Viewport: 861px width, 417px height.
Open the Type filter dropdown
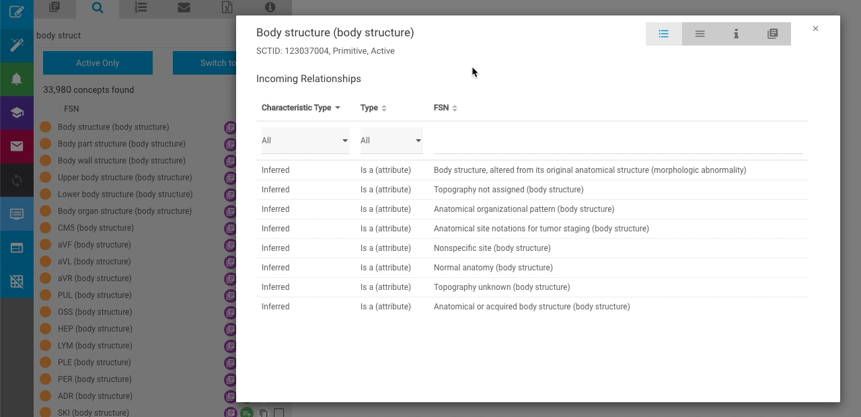(391, 141)
